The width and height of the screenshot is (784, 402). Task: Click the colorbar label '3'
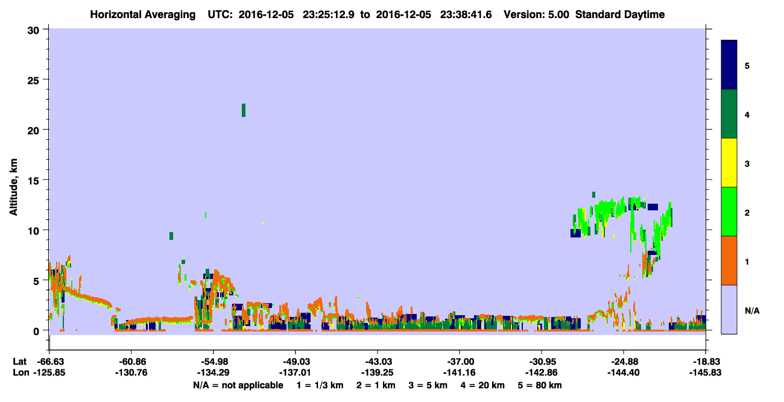[747, 163]
